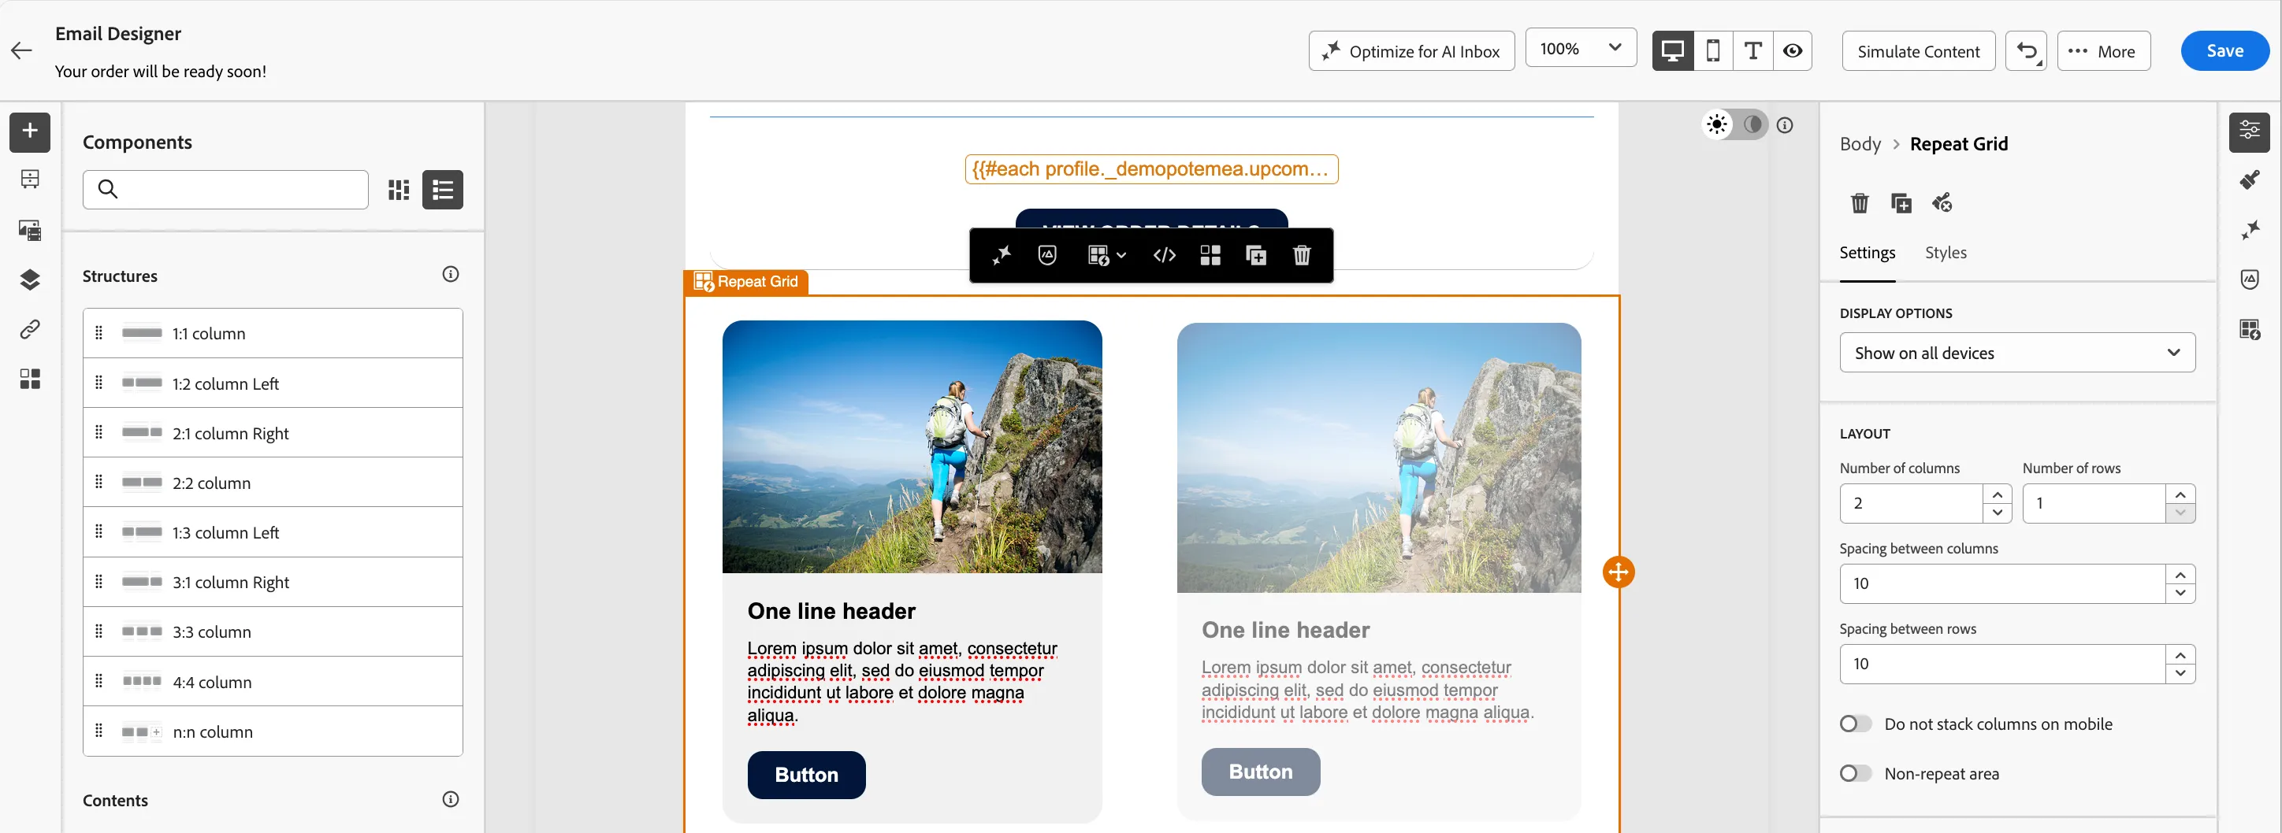
Task: Toggle the preview eye icon
Action: point(1792,50)
